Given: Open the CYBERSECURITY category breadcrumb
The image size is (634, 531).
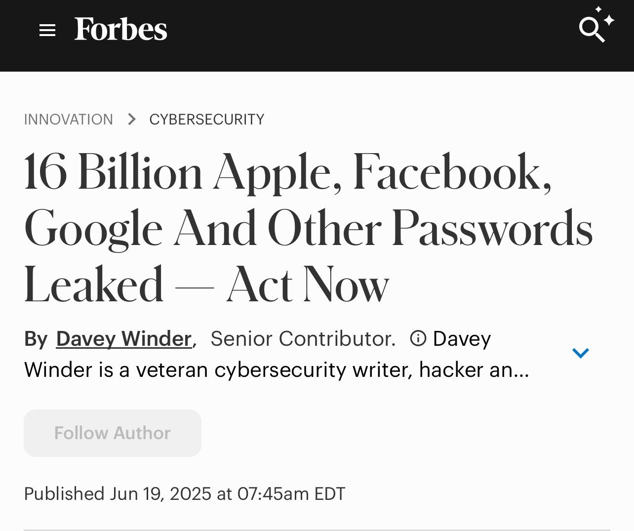Looking at the screenshot, I should coord(207,120).
